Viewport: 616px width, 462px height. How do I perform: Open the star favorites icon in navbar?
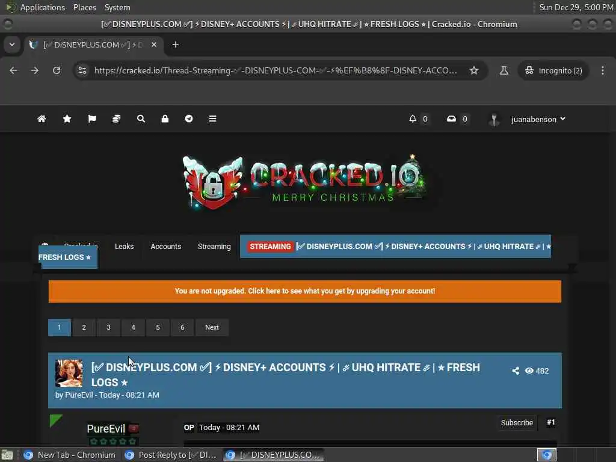[67, 119]
